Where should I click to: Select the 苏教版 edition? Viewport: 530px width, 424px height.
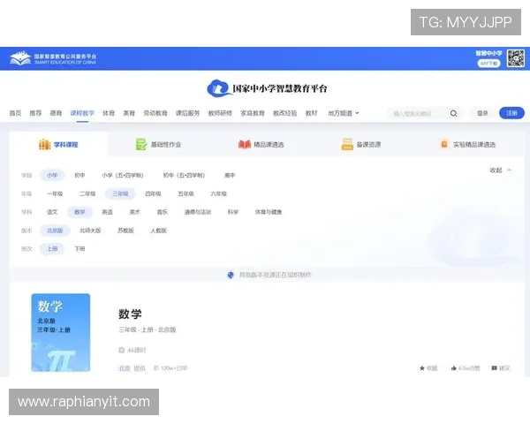pyautogui.click(x=125, y=231)
